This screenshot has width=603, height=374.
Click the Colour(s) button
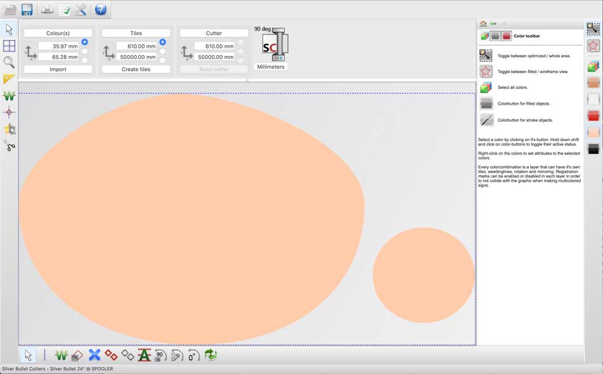click(x=58, y=33)
